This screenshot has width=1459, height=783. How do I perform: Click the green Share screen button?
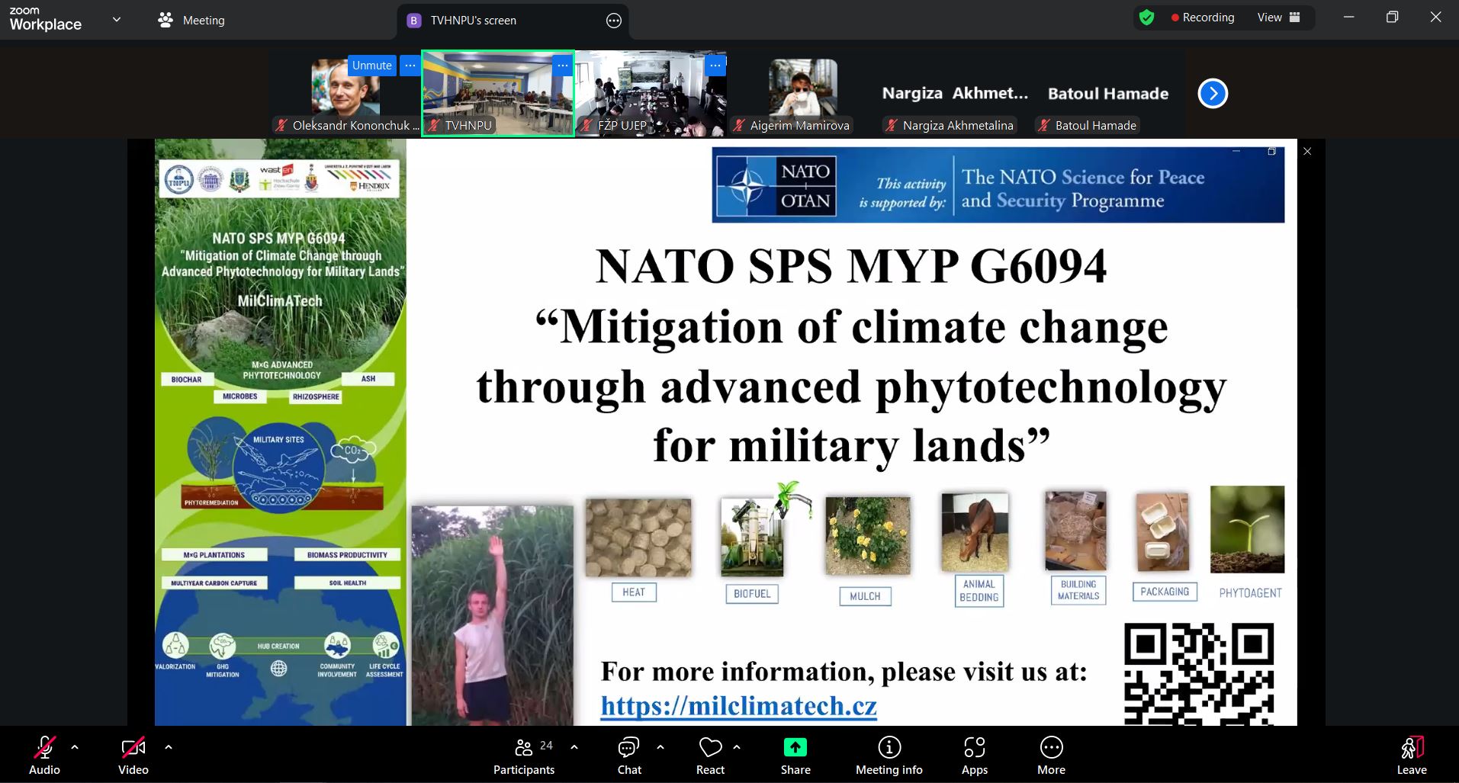pos(795,756)
